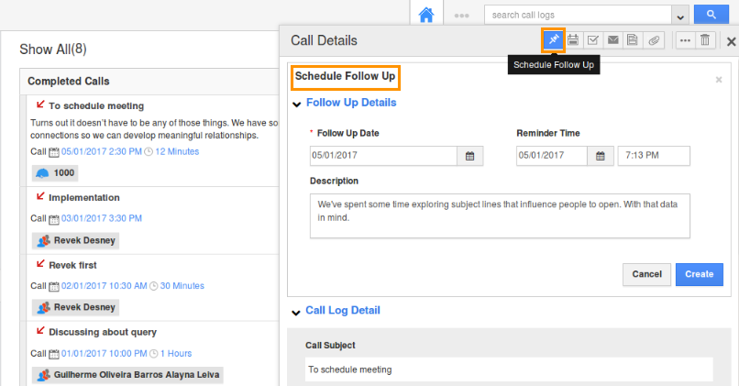Open Discussing about query call entry

(103, 332)
